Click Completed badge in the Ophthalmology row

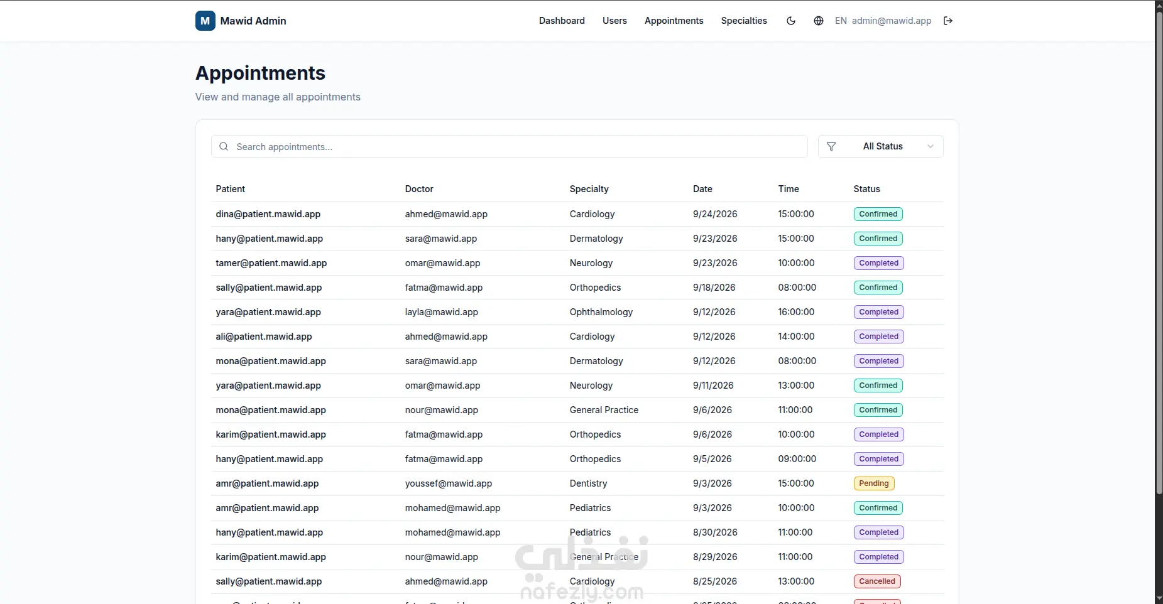pos(879,312)
